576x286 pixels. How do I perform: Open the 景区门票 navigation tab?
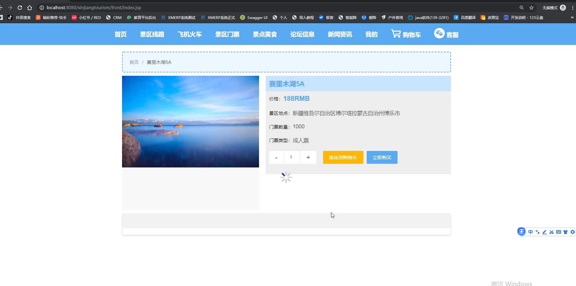click(227, 35)
